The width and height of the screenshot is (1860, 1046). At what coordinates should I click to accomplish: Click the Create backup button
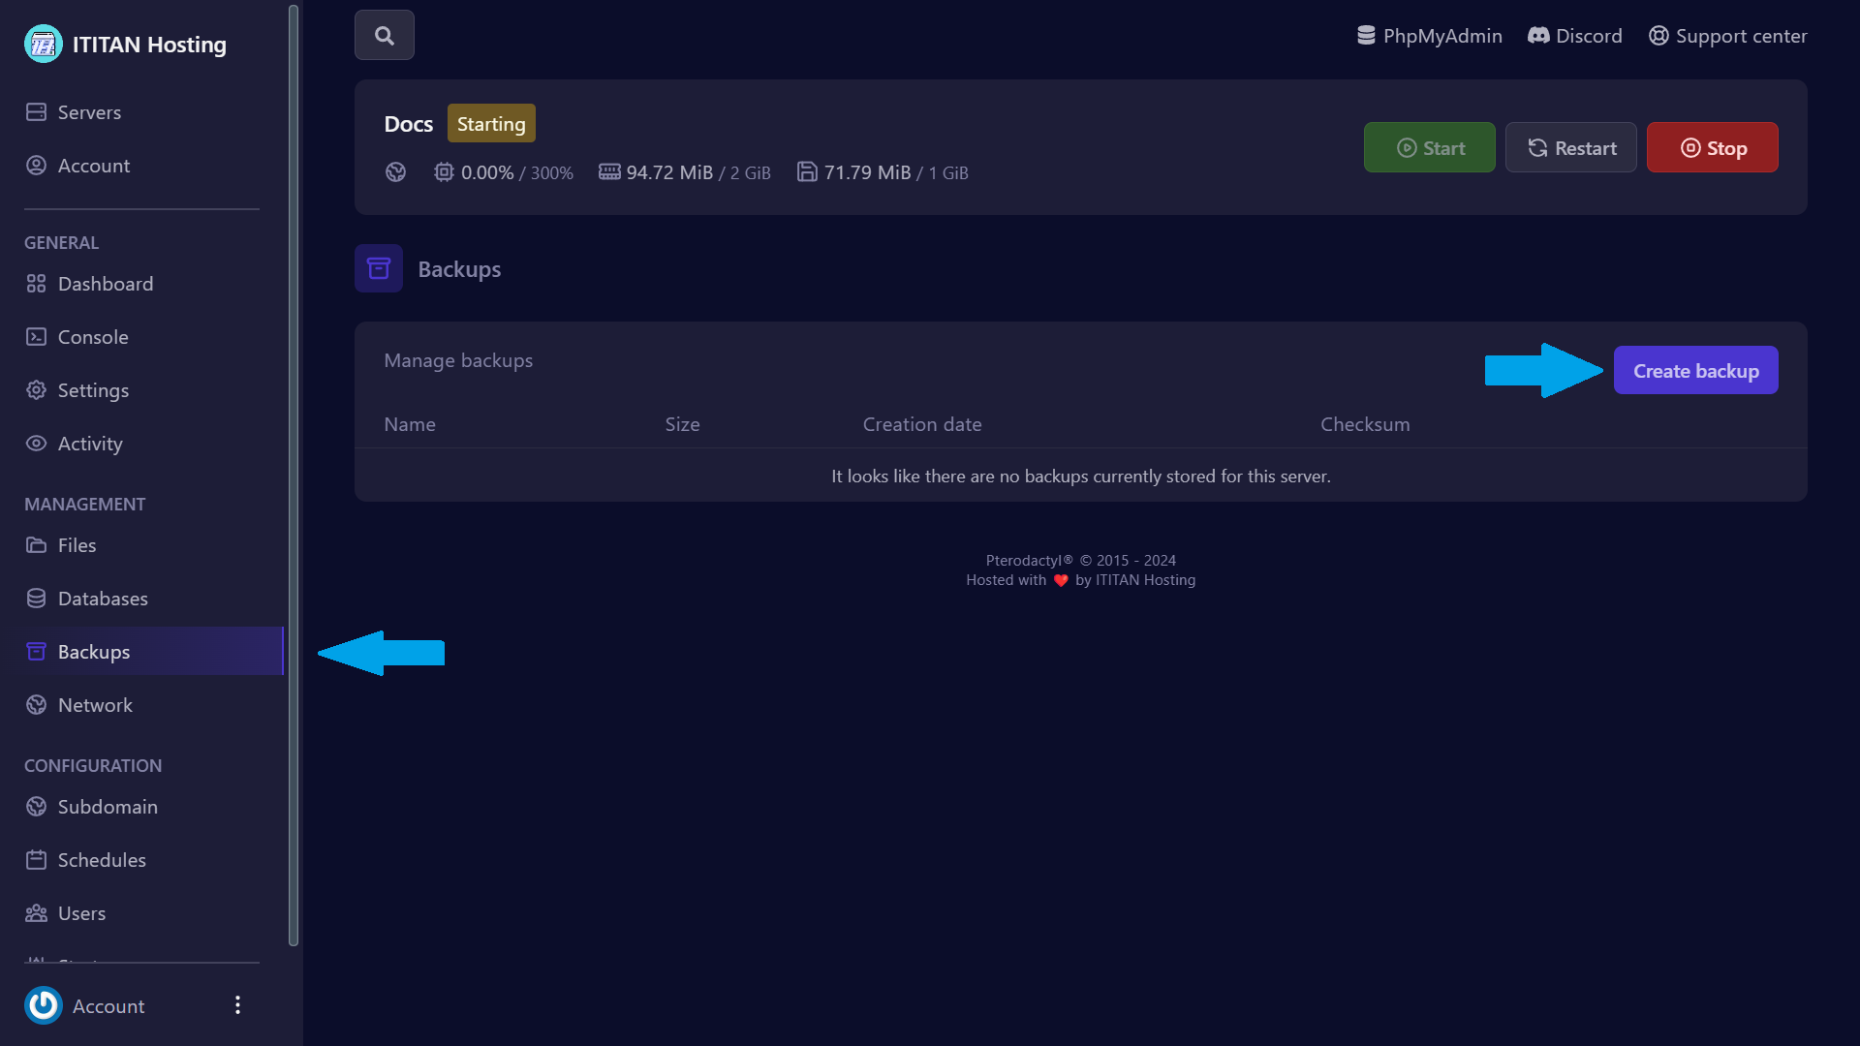point(1695,371)
